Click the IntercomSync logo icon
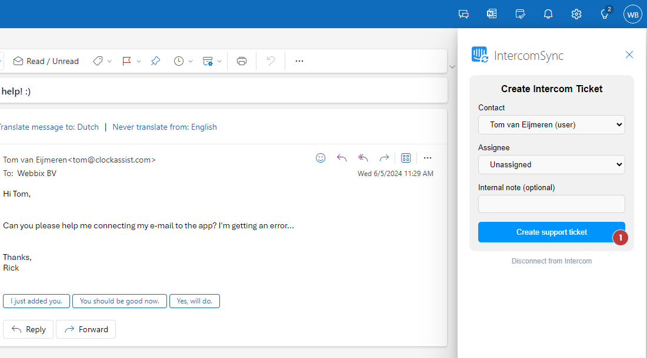 (480, 55)
